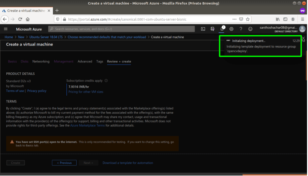Screen dimensions: 308x176
Task: Open the Privacy policy link
Action: [37, 91]
